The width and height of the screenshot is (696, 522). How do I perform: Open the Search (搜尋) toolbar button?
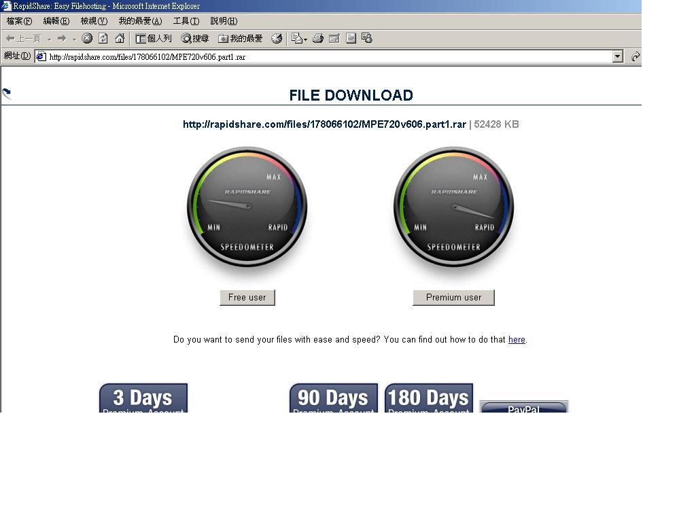click(195, 39)
